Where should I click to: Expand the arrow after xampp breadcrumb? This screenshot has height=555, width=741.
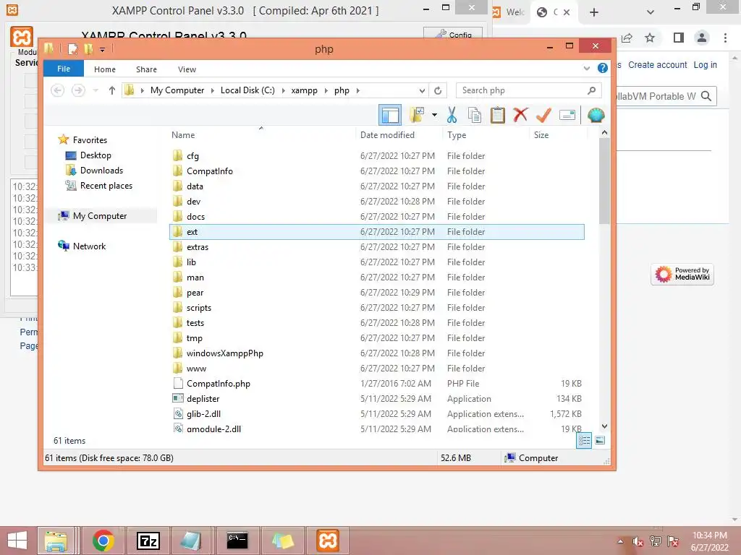tap(326, 90)
